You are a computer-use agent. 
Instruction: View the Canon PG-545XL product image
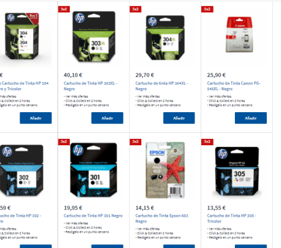point(239,34)
